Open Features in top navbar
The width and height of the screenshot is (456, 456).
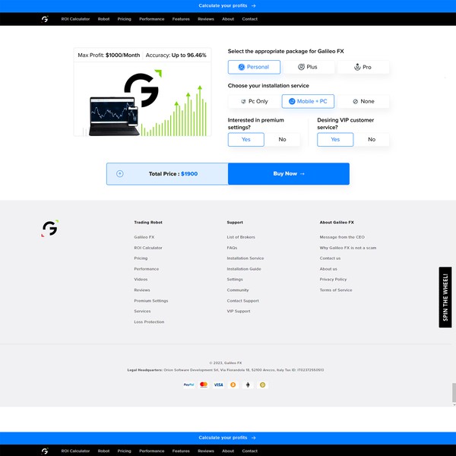pos(181,19)
